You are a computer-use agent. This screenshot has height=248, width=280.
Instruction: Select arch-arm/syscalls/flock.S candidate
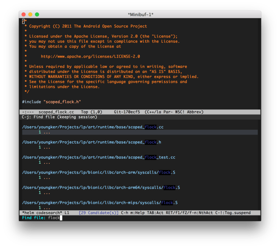[98, 172]
